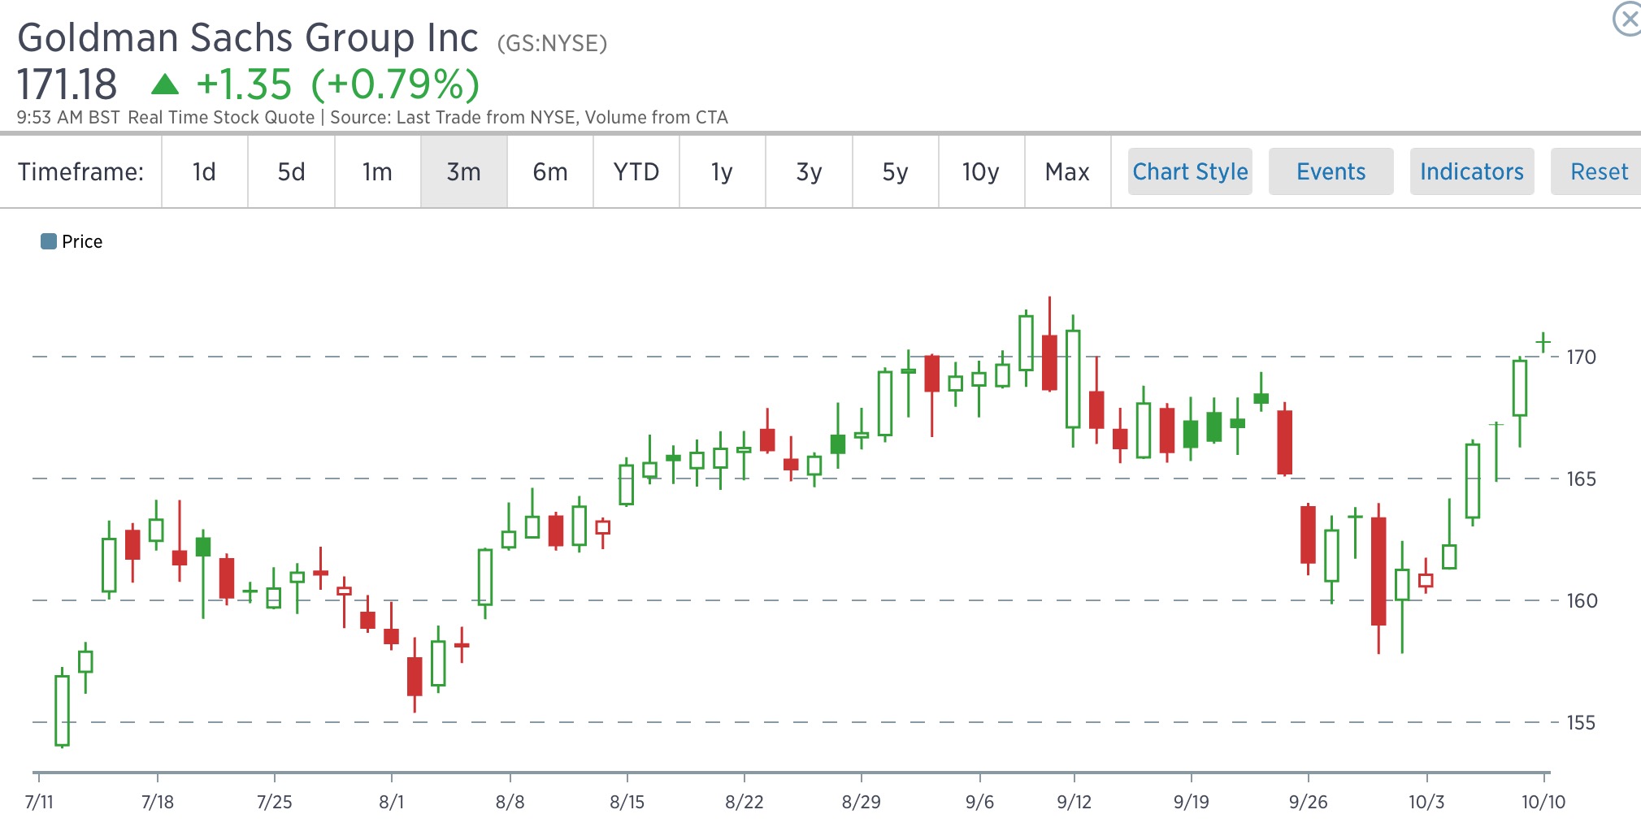Click the (GS:NYSE) ticker symbol

552,43
